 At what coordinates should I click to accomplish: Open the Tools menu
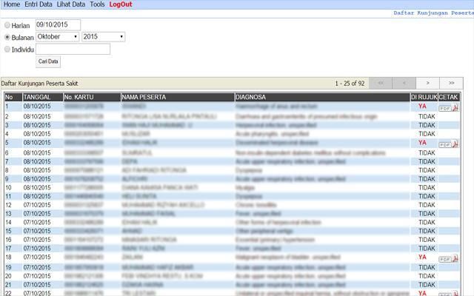pyautogui.click(x=97, y=4)
